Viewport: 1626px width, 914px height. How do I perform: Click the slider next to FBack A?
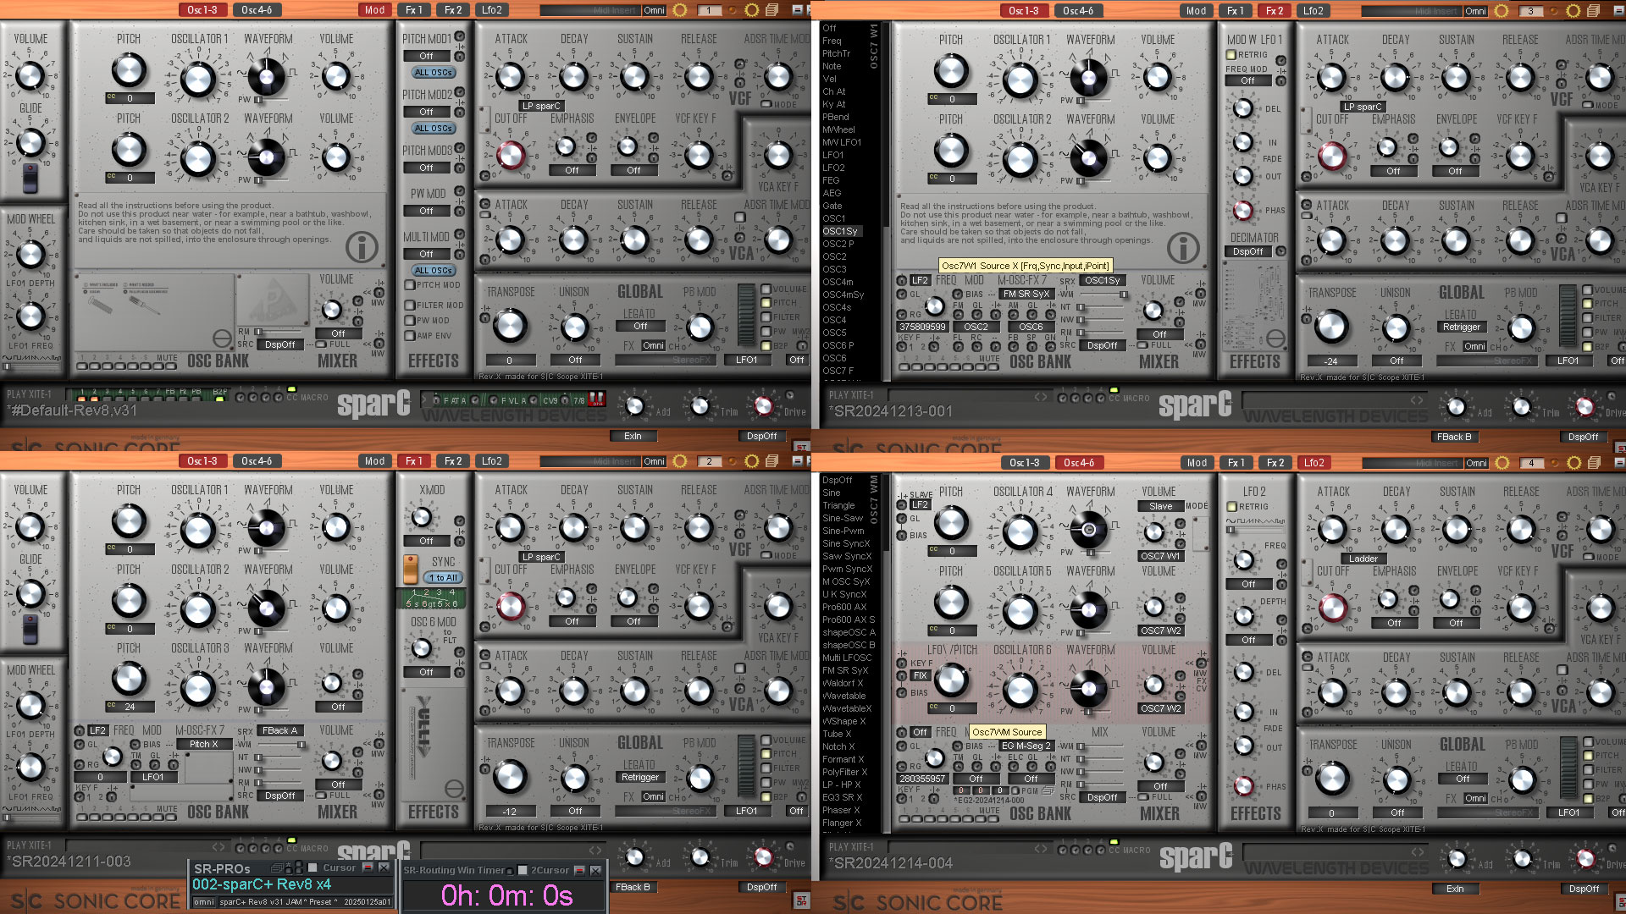(x=300, y=744)
